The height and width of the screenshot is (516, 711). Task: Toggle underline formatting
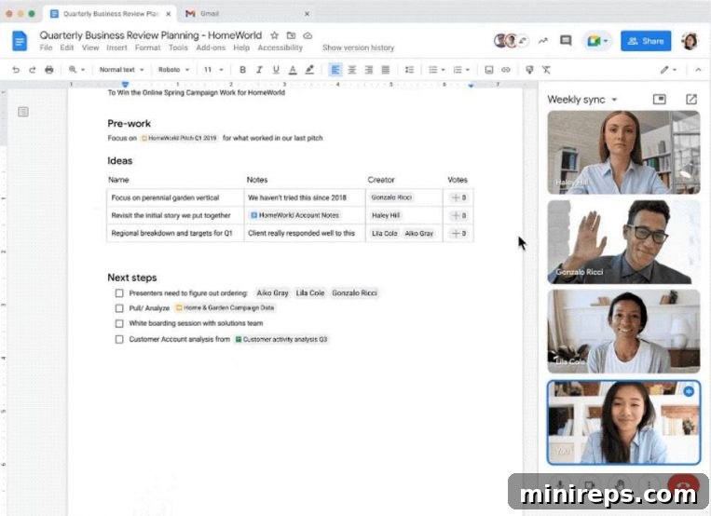tap(276, 69)
